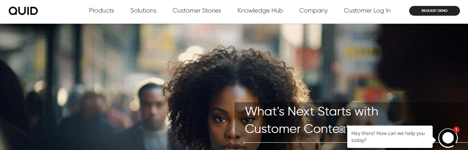Click the white hero slider progress line
This screenshot has width=468, height=150.
coord(295,142)
